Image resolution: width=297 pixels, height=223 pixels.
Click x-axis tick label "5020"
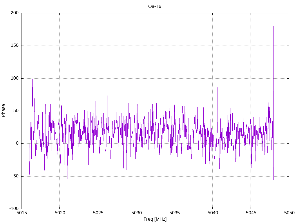60,213
